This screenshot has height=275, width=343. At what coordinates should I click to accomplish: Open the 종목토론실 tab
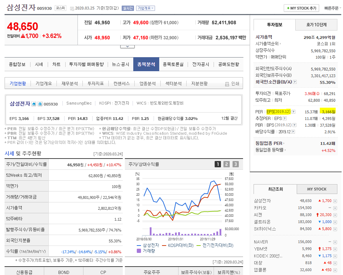pos(173,64)
